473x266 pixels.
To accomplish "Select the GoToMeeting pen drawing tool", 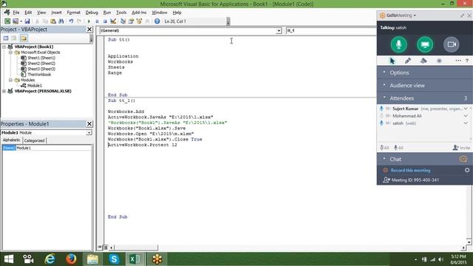I will coord(408,61).
